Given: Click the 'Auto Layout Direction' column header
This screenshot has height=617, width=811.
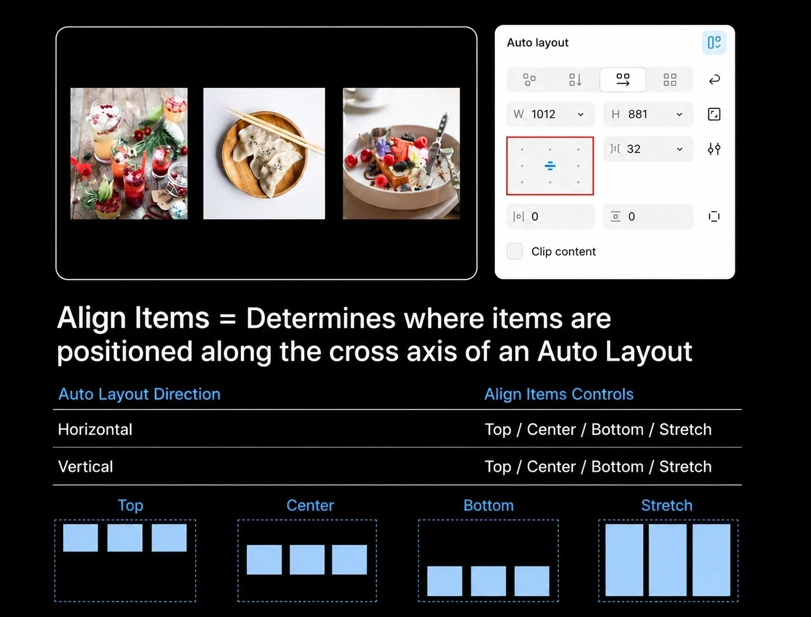Looking at the screenshot, I should tap(139, 394).
